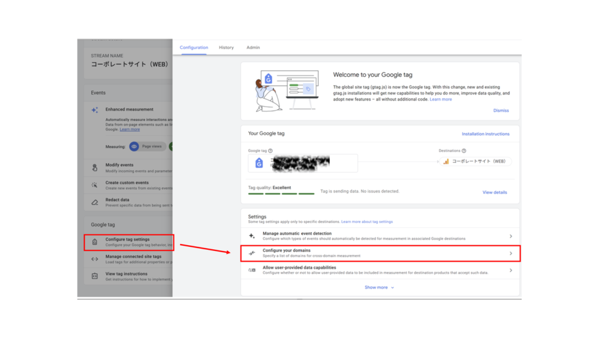Click the Destinations help question icon

[464, 150]
